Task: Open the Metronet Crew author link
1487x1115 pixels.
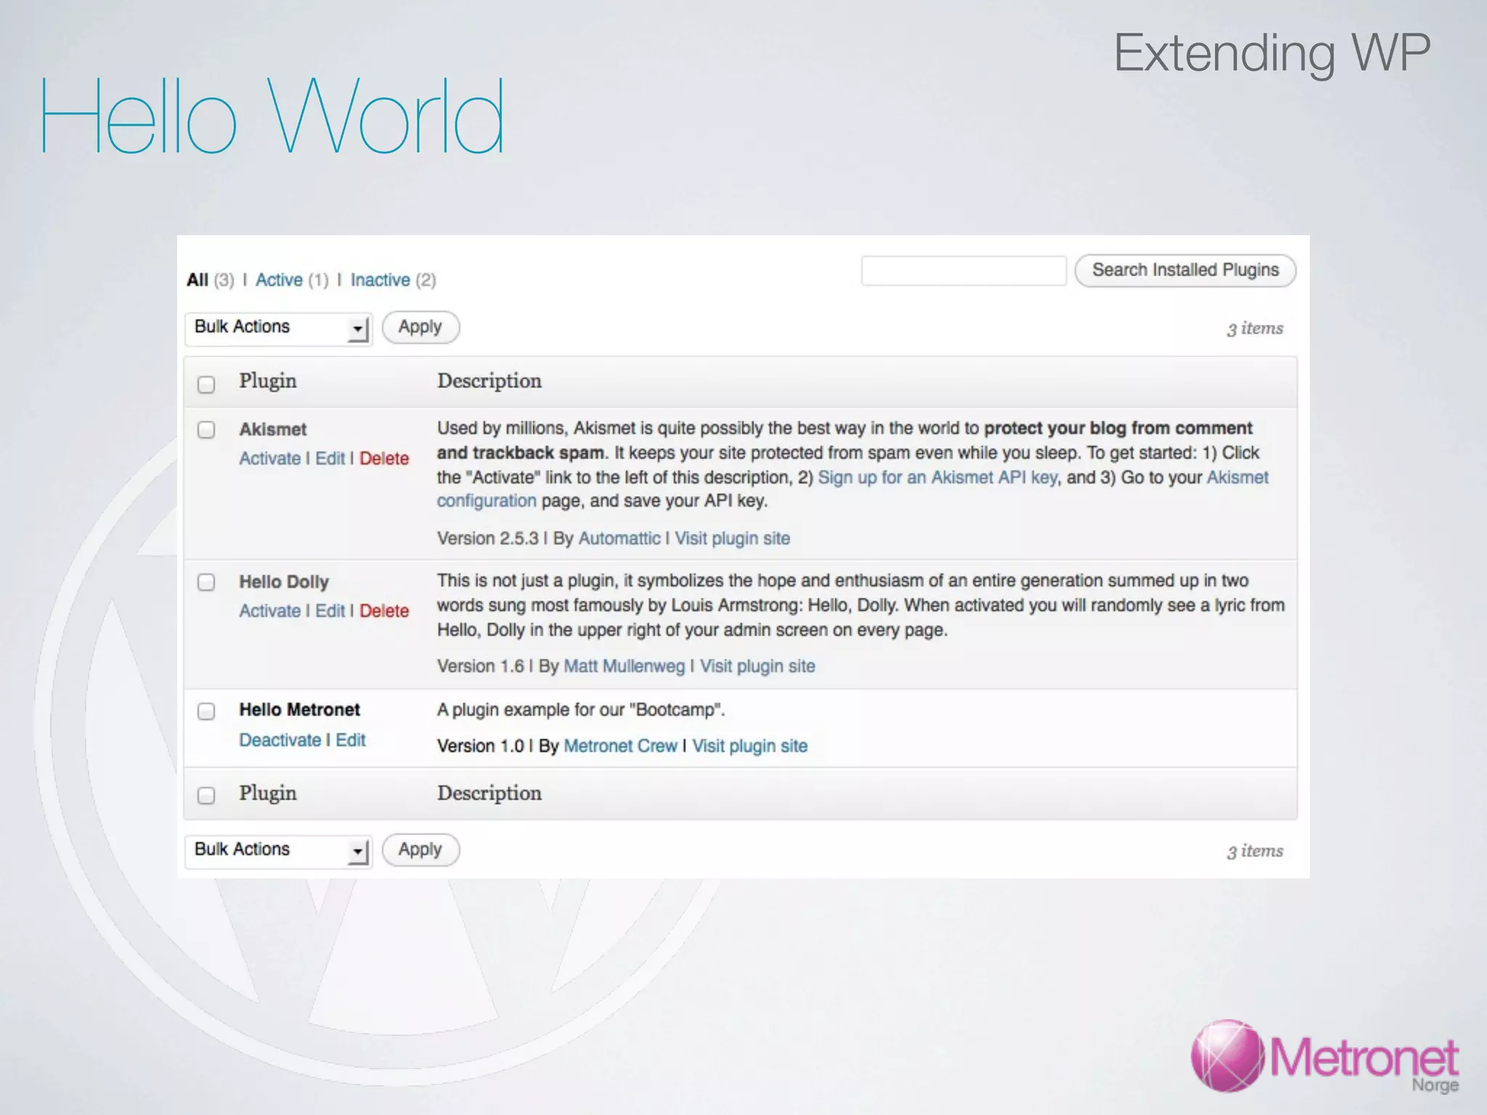Action: click(621, 746)
